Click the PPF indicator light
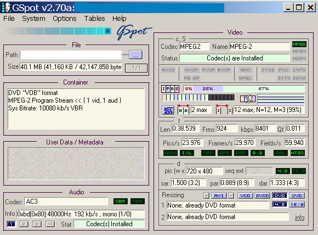This screenshot has height=235, width=318. [241, 153]
